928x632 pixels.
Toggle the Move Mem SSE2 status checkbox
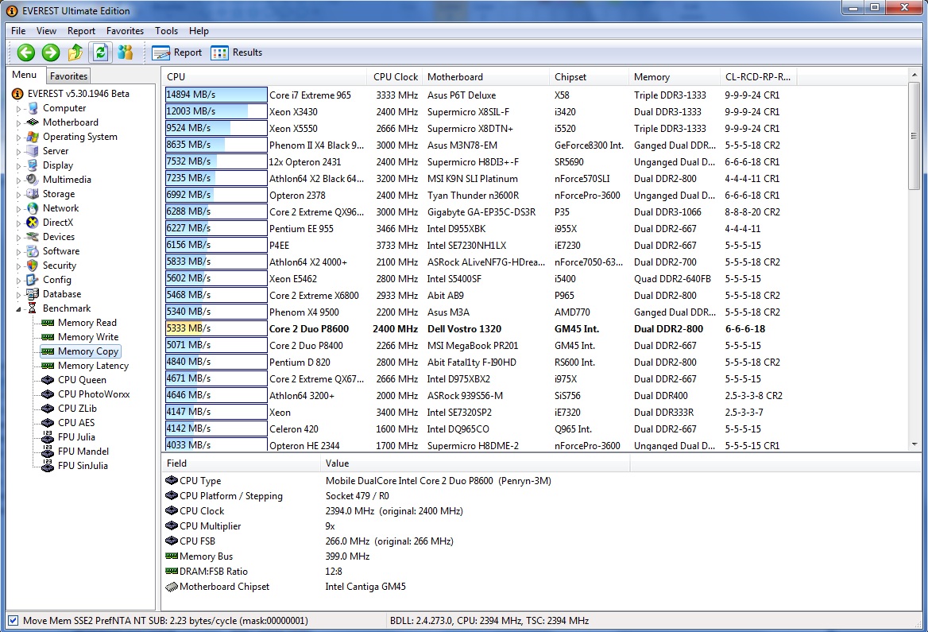13,621
